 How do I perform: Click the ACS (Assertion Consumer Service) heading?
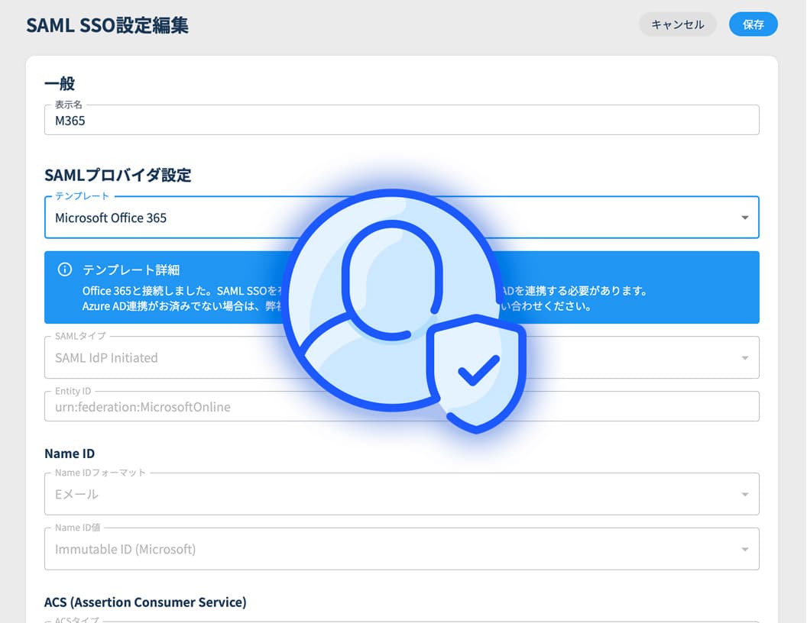[145, 602]
